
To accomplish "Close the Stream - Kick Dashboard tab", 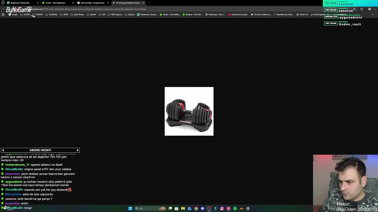I will tap(73, 3).
